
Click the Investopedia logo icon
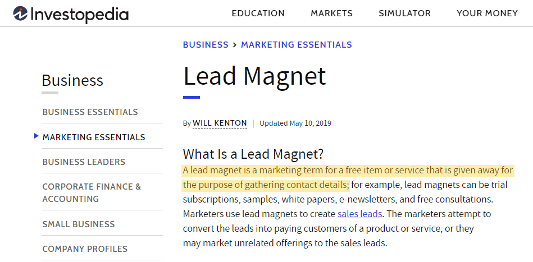pyautogui.click(x=20, y=14)
